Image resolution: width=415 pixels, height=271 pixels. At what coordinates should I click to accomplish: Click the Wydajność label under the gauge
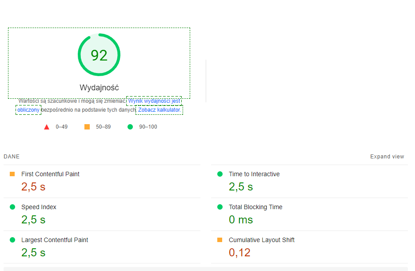click(99, 88)
